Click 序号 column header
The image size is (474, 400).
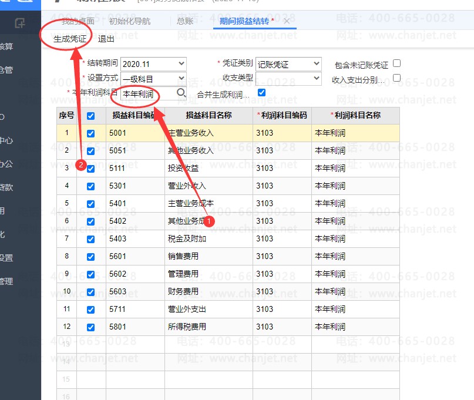[66, 115]
